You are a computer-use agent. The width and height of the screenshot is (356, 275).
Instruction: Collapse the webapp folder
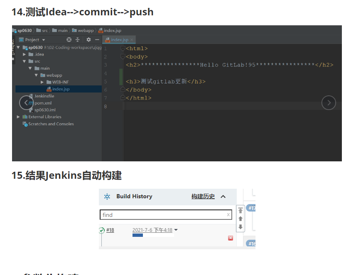(x=36, y=75)
